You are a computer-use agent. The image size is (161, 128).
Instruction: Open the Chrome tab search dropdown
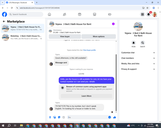(x=3, y=3)
